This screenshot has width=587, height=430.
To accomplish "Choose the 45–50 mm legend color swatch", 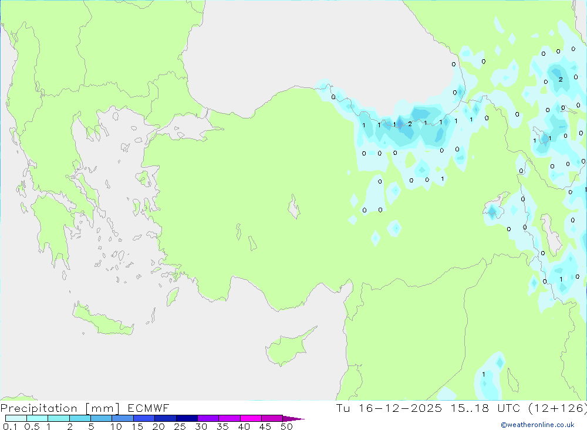I will pos(272,418).
